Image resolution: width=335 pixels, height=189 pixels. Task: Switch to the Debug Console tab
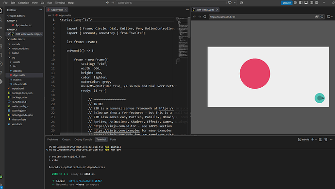pos(84,139)
